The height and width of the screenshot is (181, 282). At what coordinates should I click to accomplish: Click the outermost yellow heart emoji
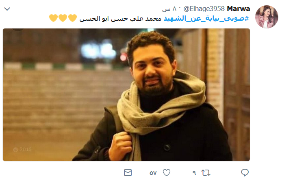point(53,18)
